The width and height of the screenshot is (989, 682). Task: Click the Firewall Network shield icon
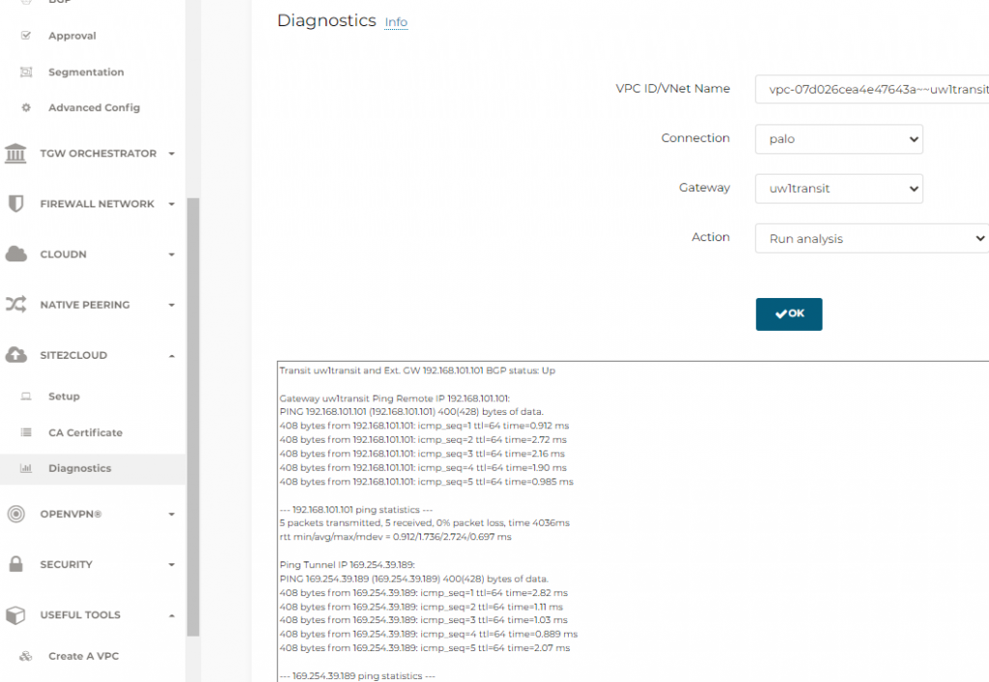(x=15, y=204)
